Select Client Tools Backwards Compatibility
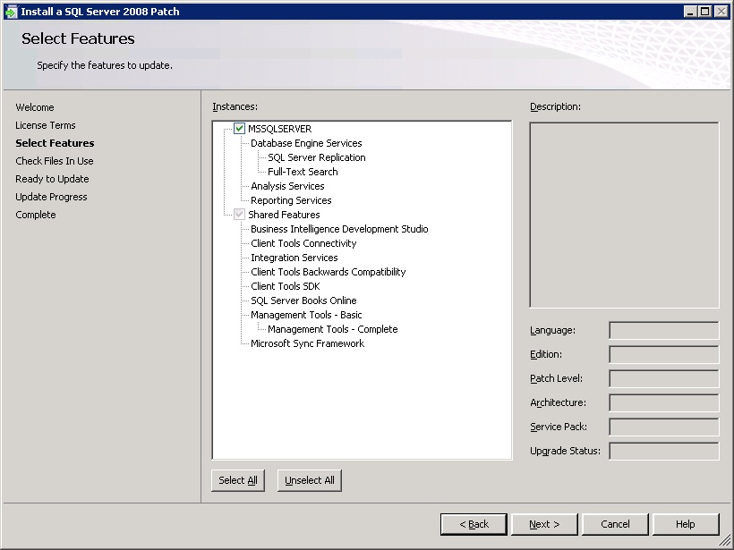Screen dimensions: 734x550 tap(329, 272)
